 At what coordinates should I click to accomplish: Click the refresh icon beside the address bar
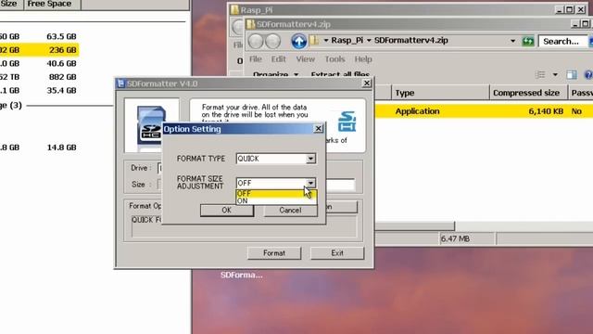click(x=528, y=41)
